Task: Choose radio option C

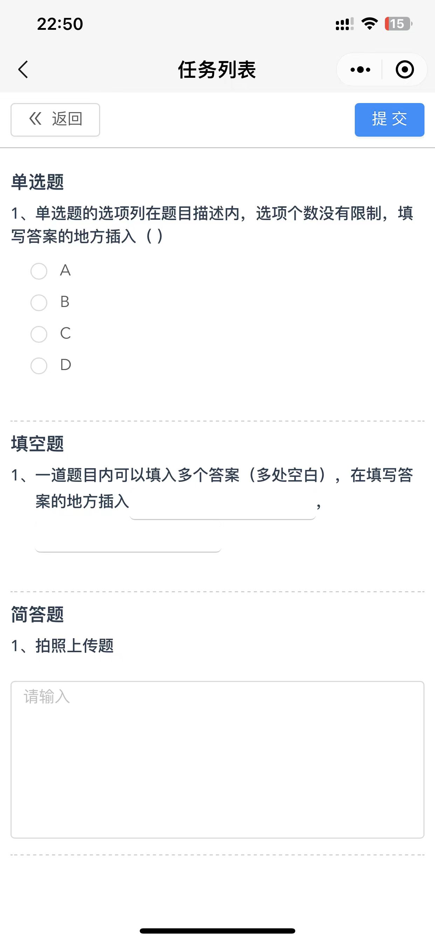Action: [x=39, y=334]
